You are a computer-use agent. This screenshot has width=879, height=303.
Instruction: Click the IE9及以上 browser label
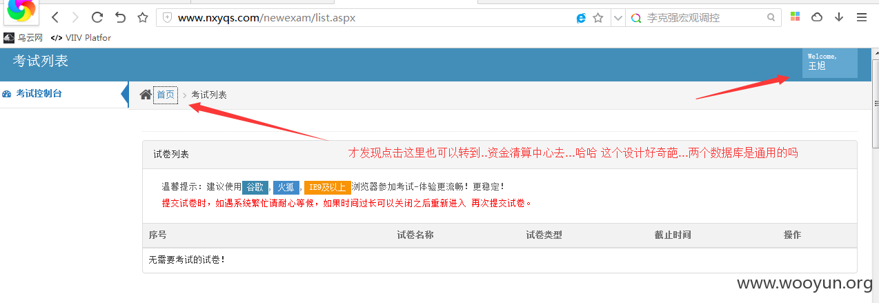[328, 187]
